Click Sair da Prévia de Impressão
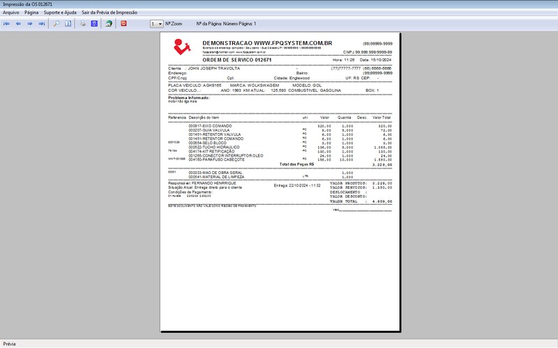 point(109,13)
